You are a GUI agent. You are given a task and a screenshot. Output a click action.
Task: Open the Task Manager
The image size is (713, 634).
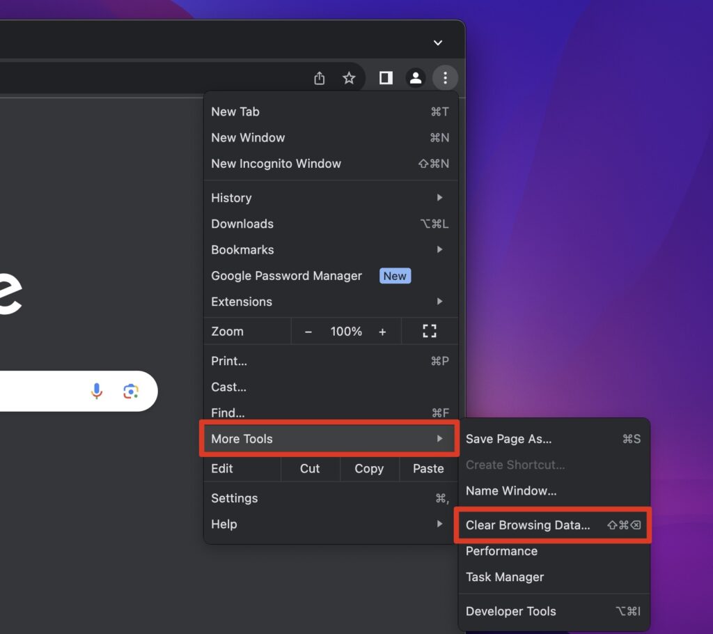pyautogui.click(x=505, y=577)
